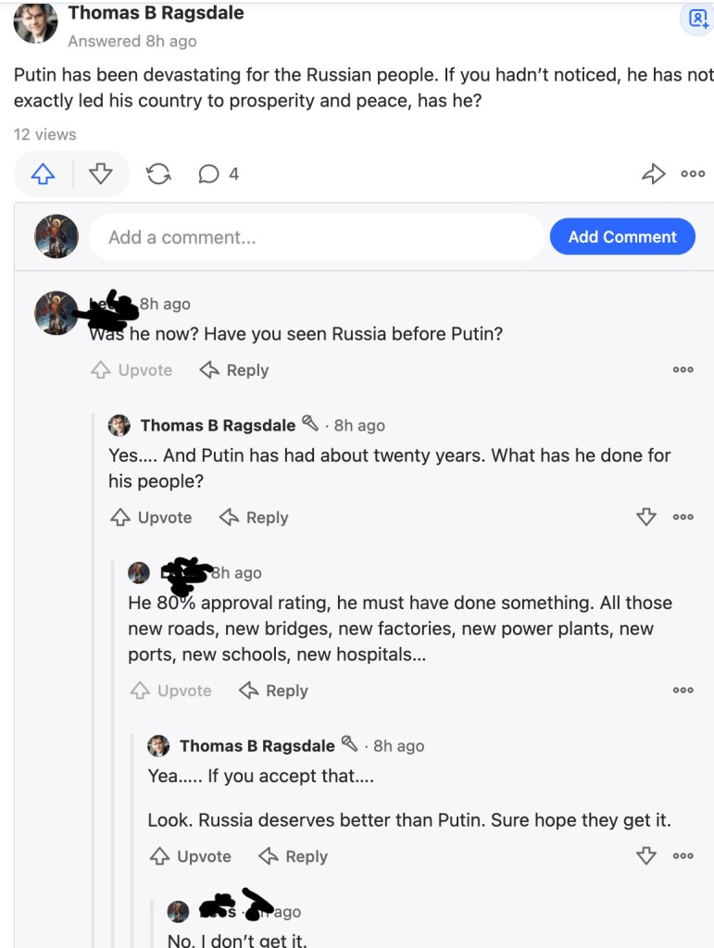
Task: Click the avatar thumbnail beside the comment box
Action: pos(56,237)
